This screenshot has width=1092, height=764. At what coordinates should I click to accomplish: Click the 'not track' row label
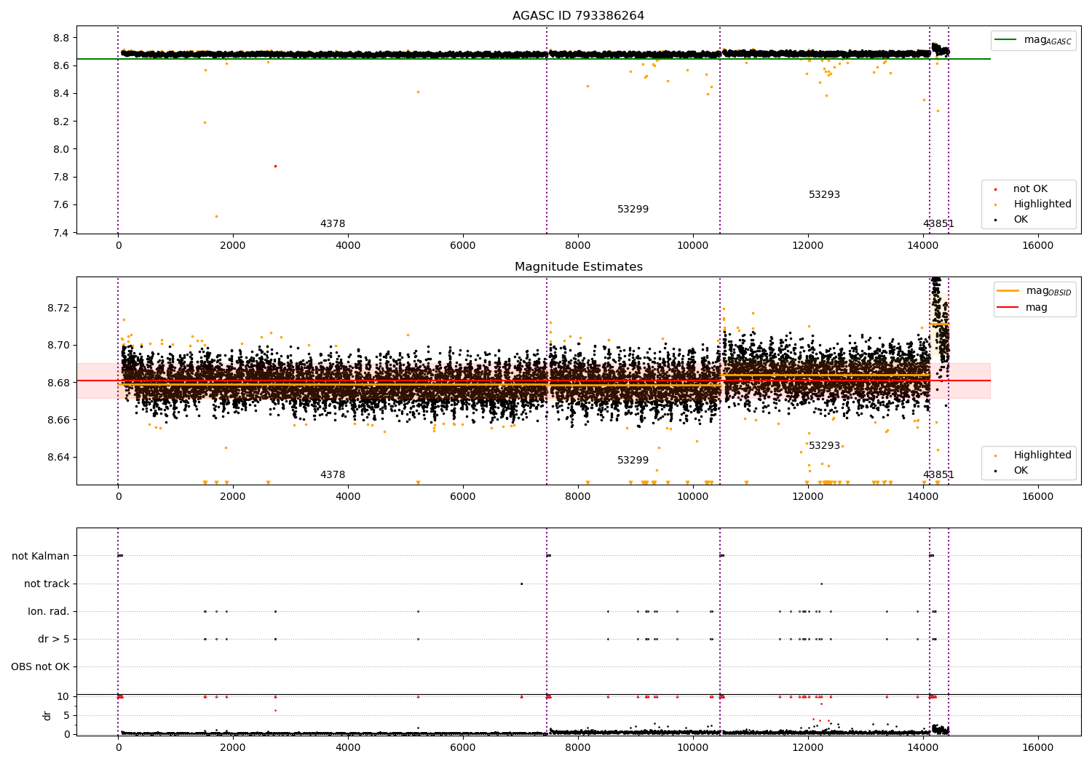tap(47, 584)
